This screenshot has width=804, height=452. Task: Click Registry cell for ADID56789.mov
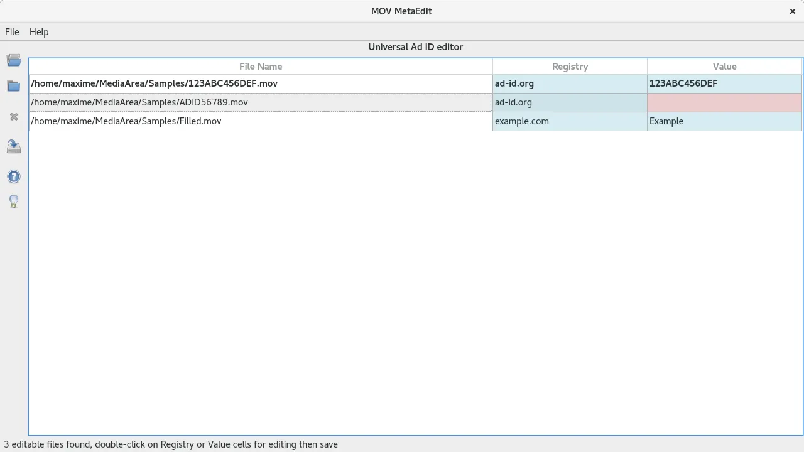(570, 102)
